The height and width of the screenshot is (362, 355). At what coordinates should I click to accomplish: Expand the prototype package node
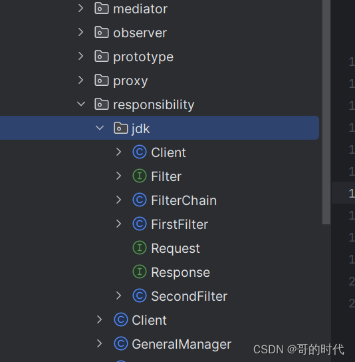pyautogui.click(x=80, y=56)
